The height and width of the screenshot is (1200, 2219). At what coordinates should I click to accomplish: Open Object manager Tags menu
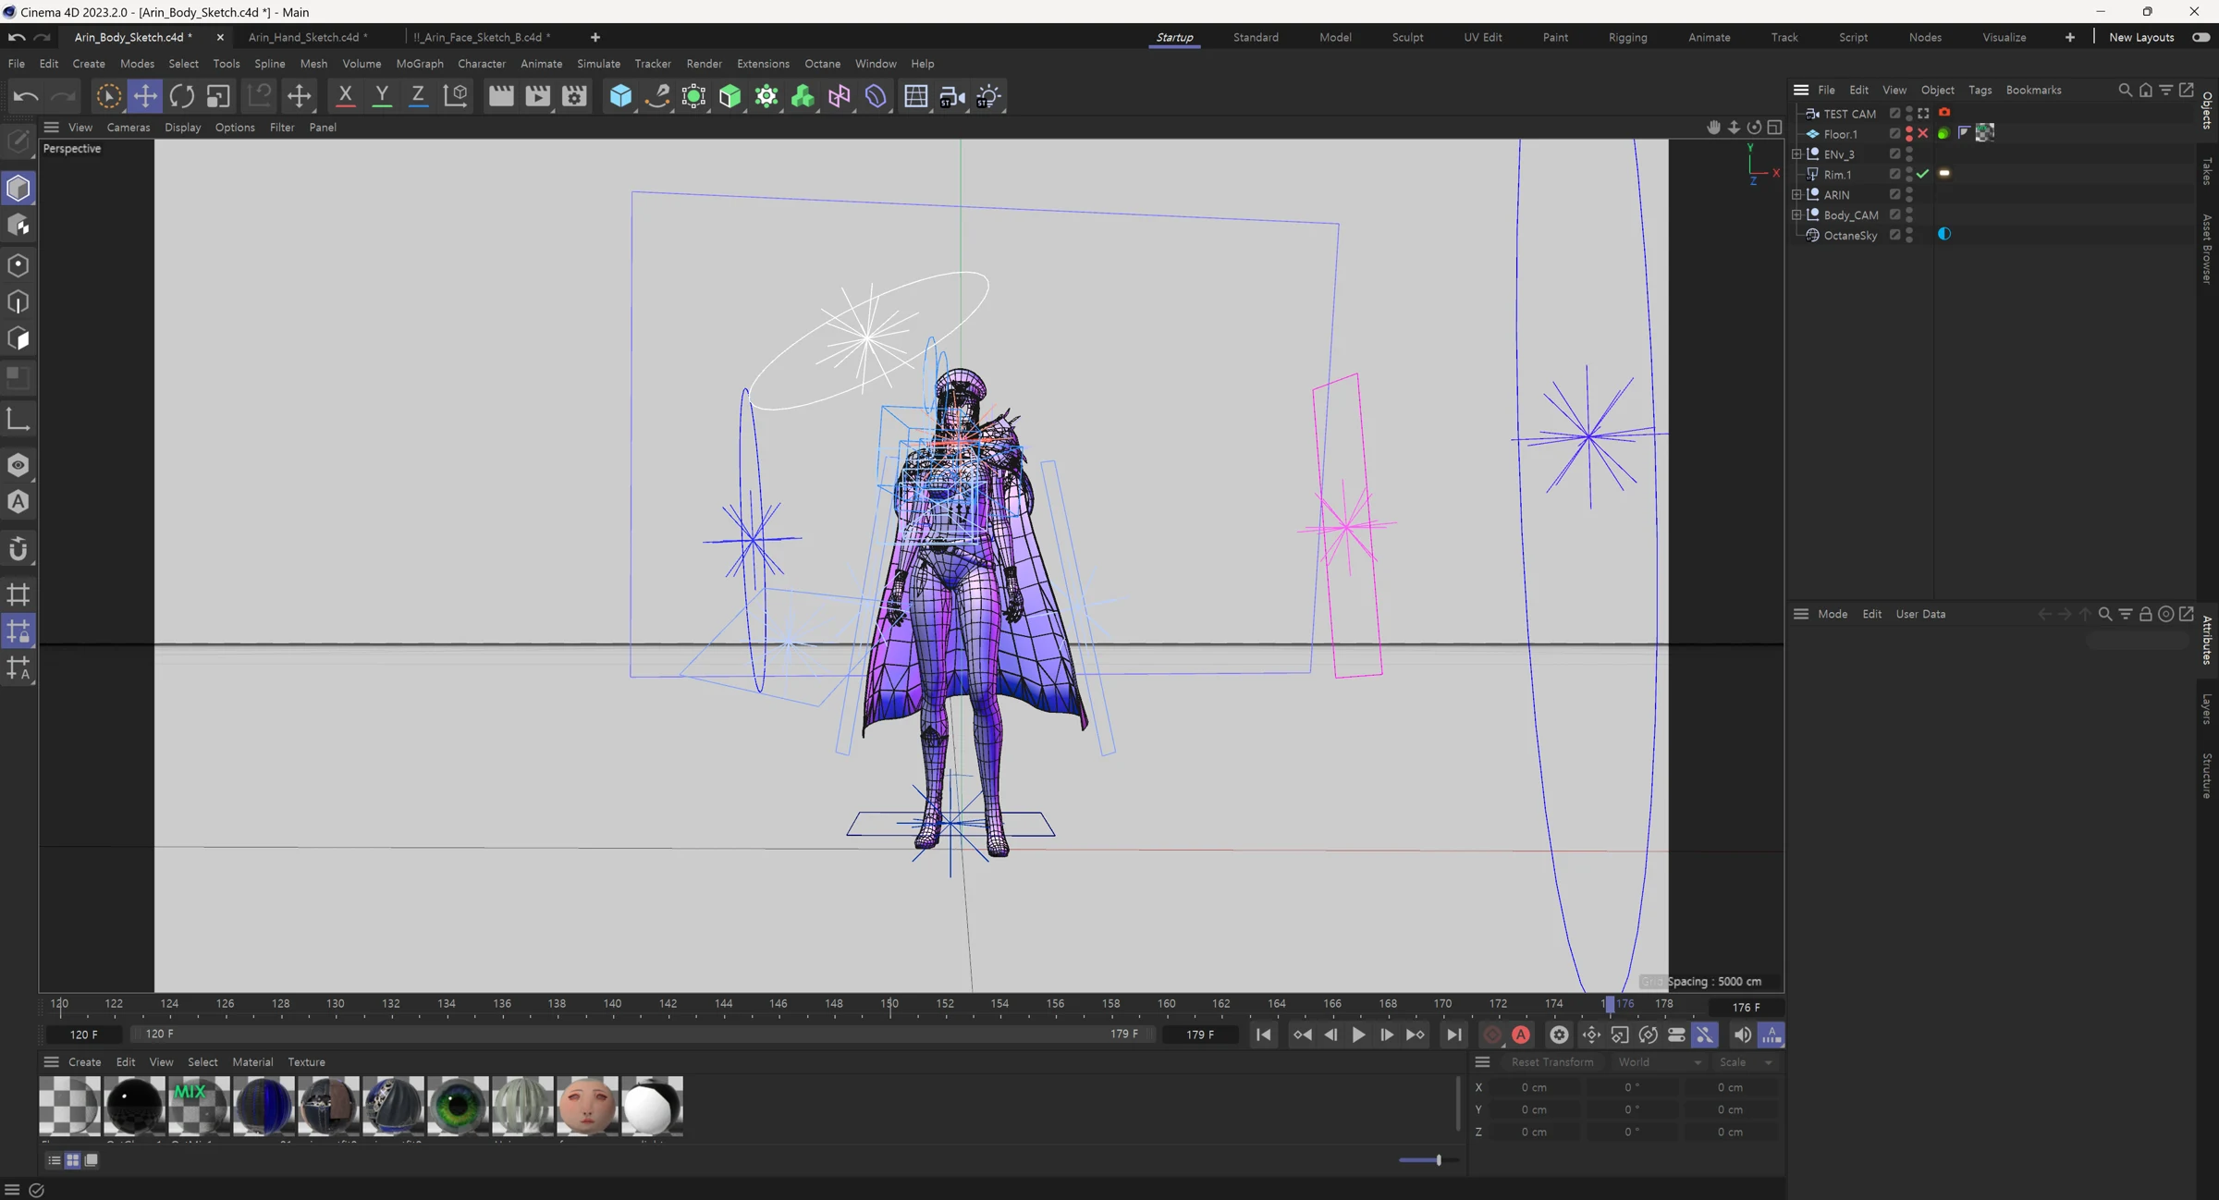1980,90
